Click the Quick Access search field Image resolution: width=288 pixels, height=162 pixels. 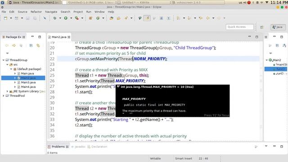point(239,27)
